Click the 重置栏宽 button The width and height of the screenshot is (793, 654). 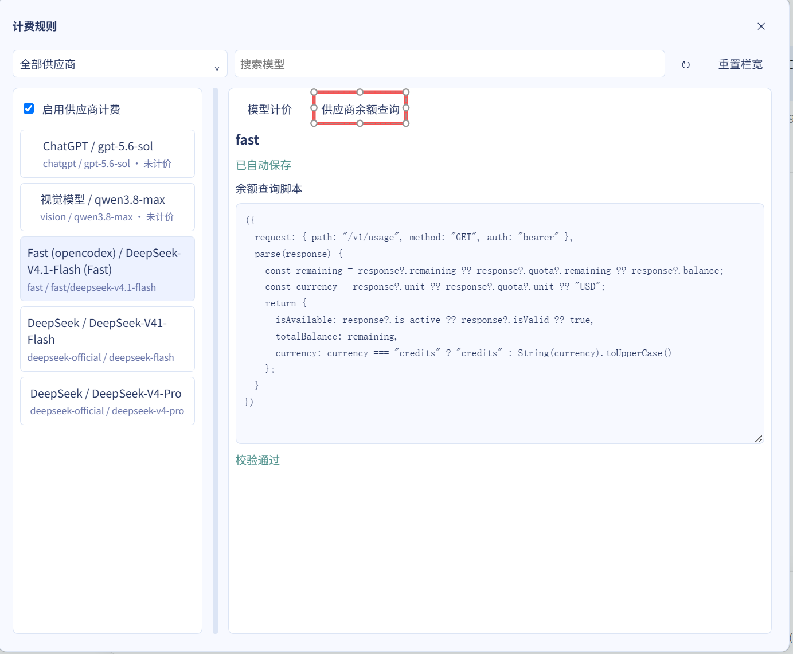point(740,64)
